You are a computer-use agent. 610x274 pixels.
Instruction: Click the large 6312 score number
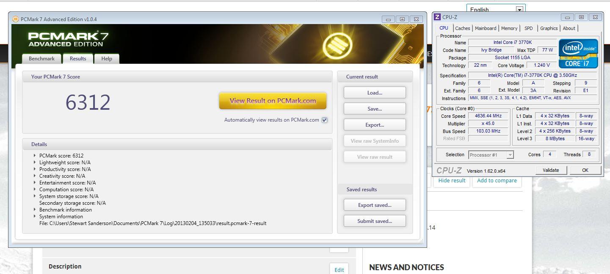[x=88, y=103]
